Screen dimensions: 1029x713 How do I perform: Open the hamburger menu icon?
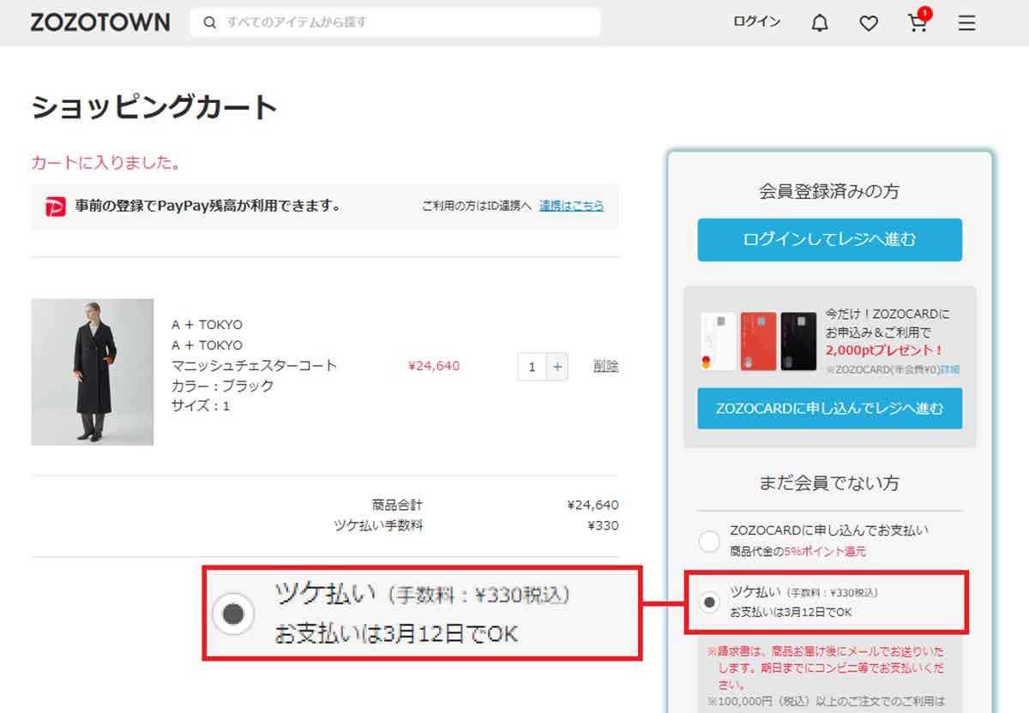967,23
